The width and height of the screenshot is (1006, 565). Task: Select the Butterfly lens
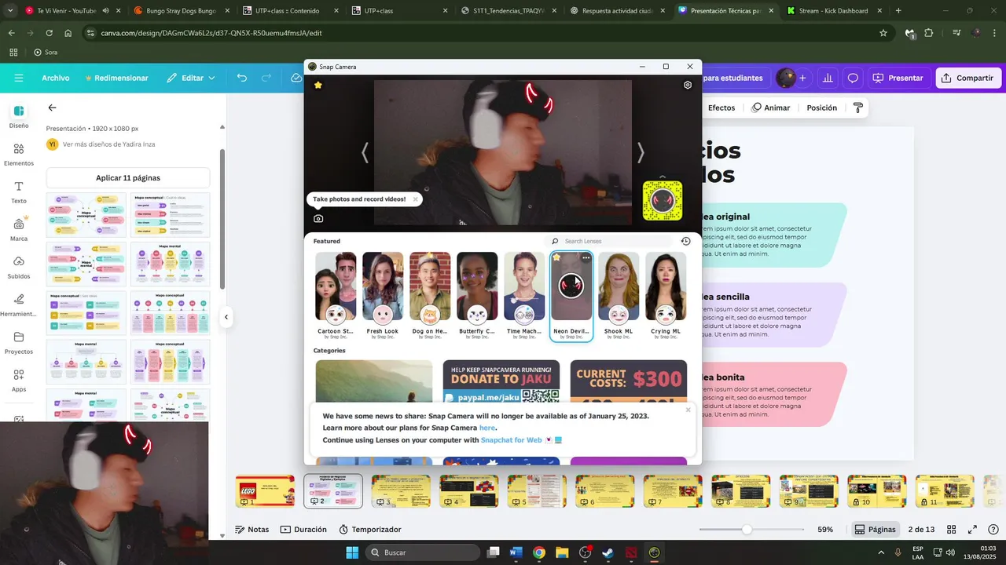coord(477,294)
